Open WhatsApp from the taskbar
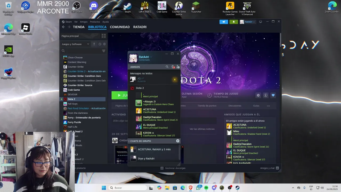The height and width of the screenshot is (192, 341). [x=198, y=188]
